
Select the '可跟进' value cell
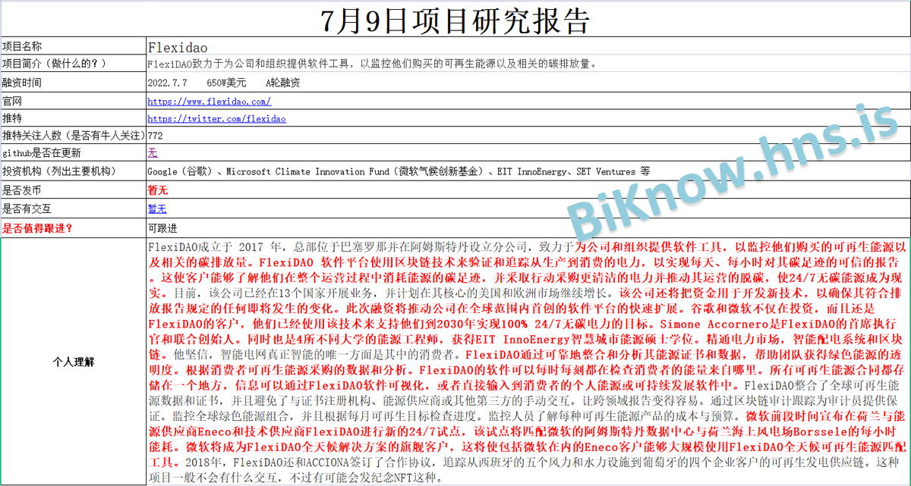click(527, 227)
